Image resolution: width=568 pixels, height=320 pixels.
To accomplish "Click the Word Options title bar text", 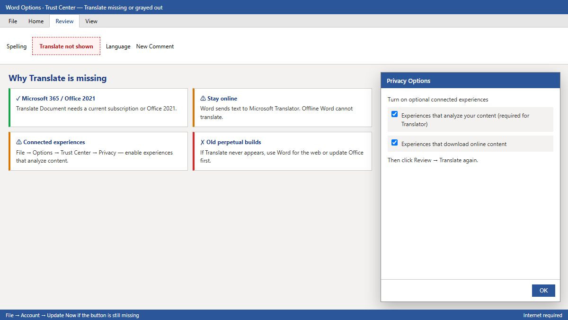I will pos(84,8).
